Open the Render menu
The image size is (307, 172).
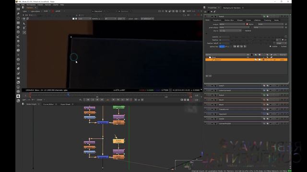coord(48,5)
